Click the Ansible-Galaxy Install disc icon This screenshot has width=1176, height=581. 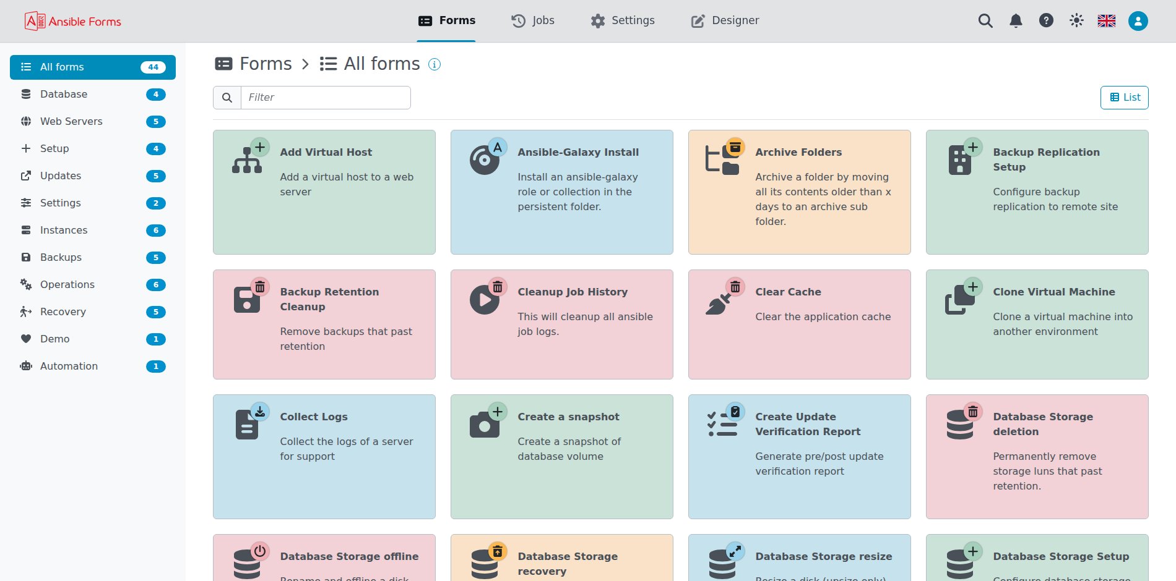point(485,160)
